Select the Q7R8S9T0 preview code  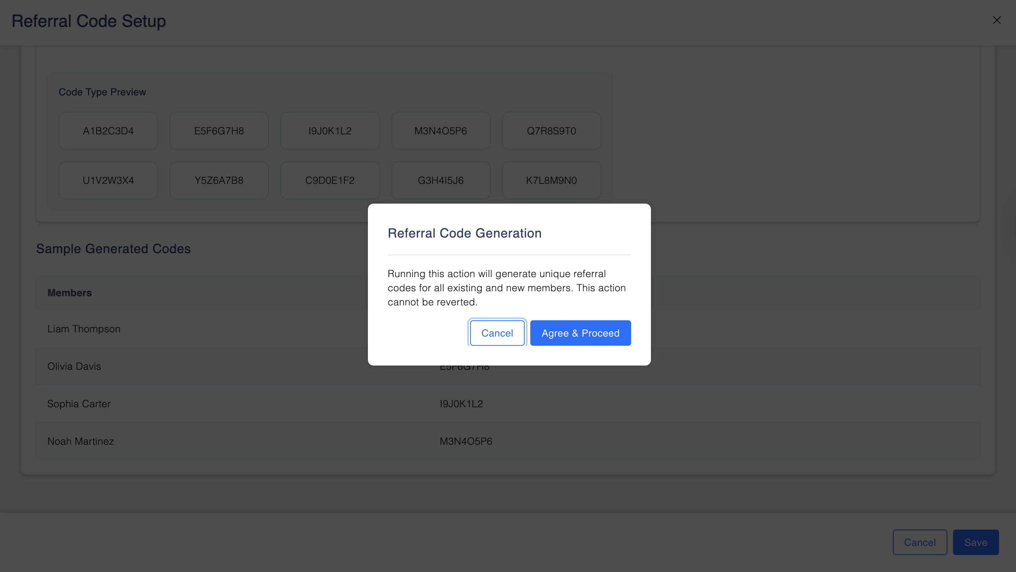551,131
